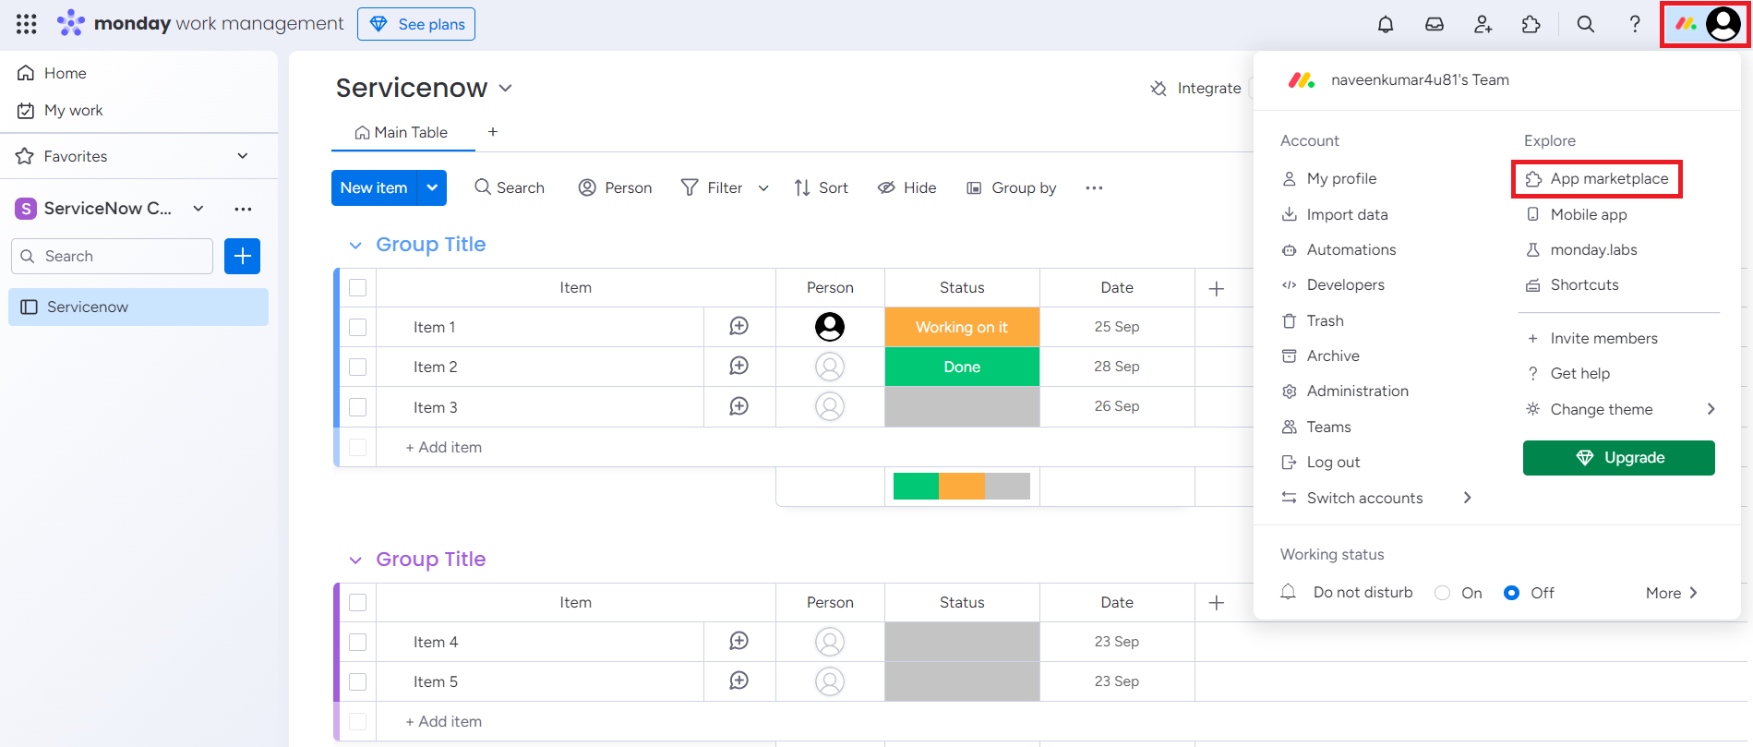Add item to first group

pos(444,447)
